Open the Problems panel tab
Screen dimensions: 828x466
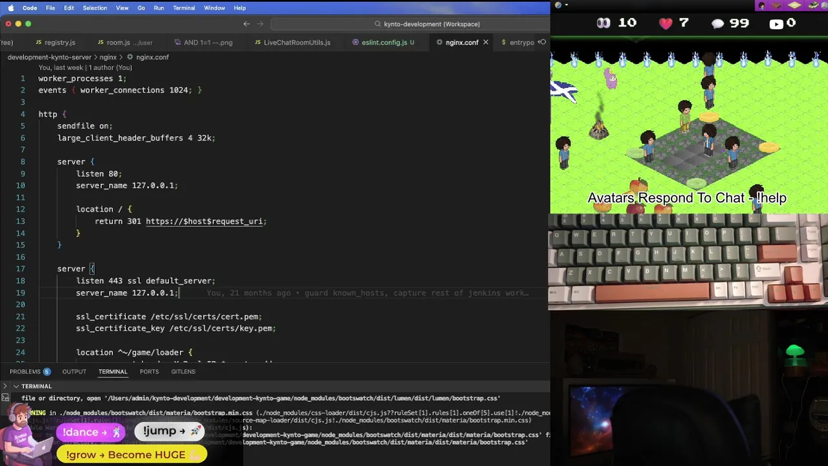(x=25, y=372)
